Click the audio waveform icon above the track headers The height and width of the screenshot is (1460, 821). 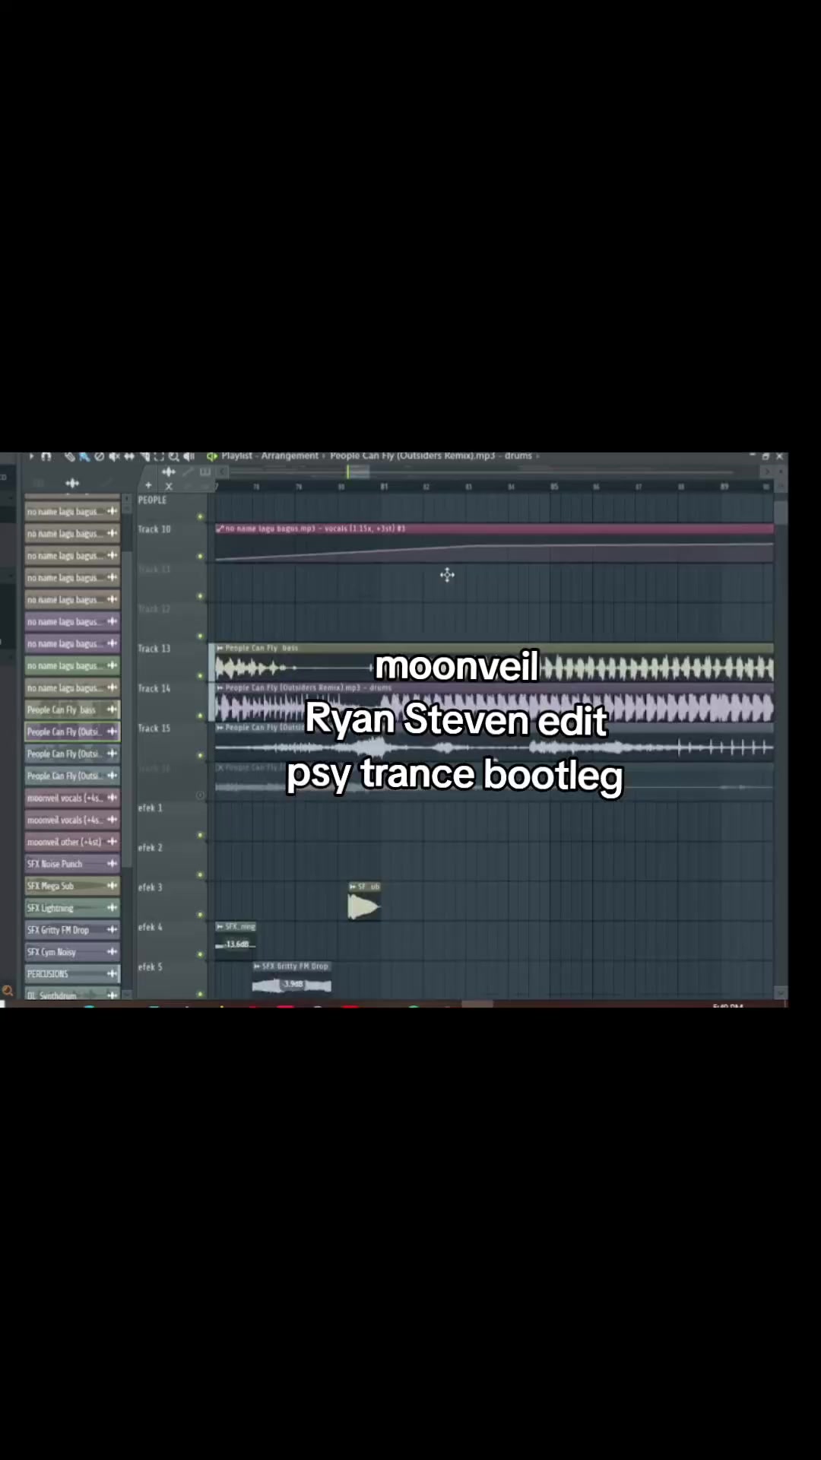point(168,472)
